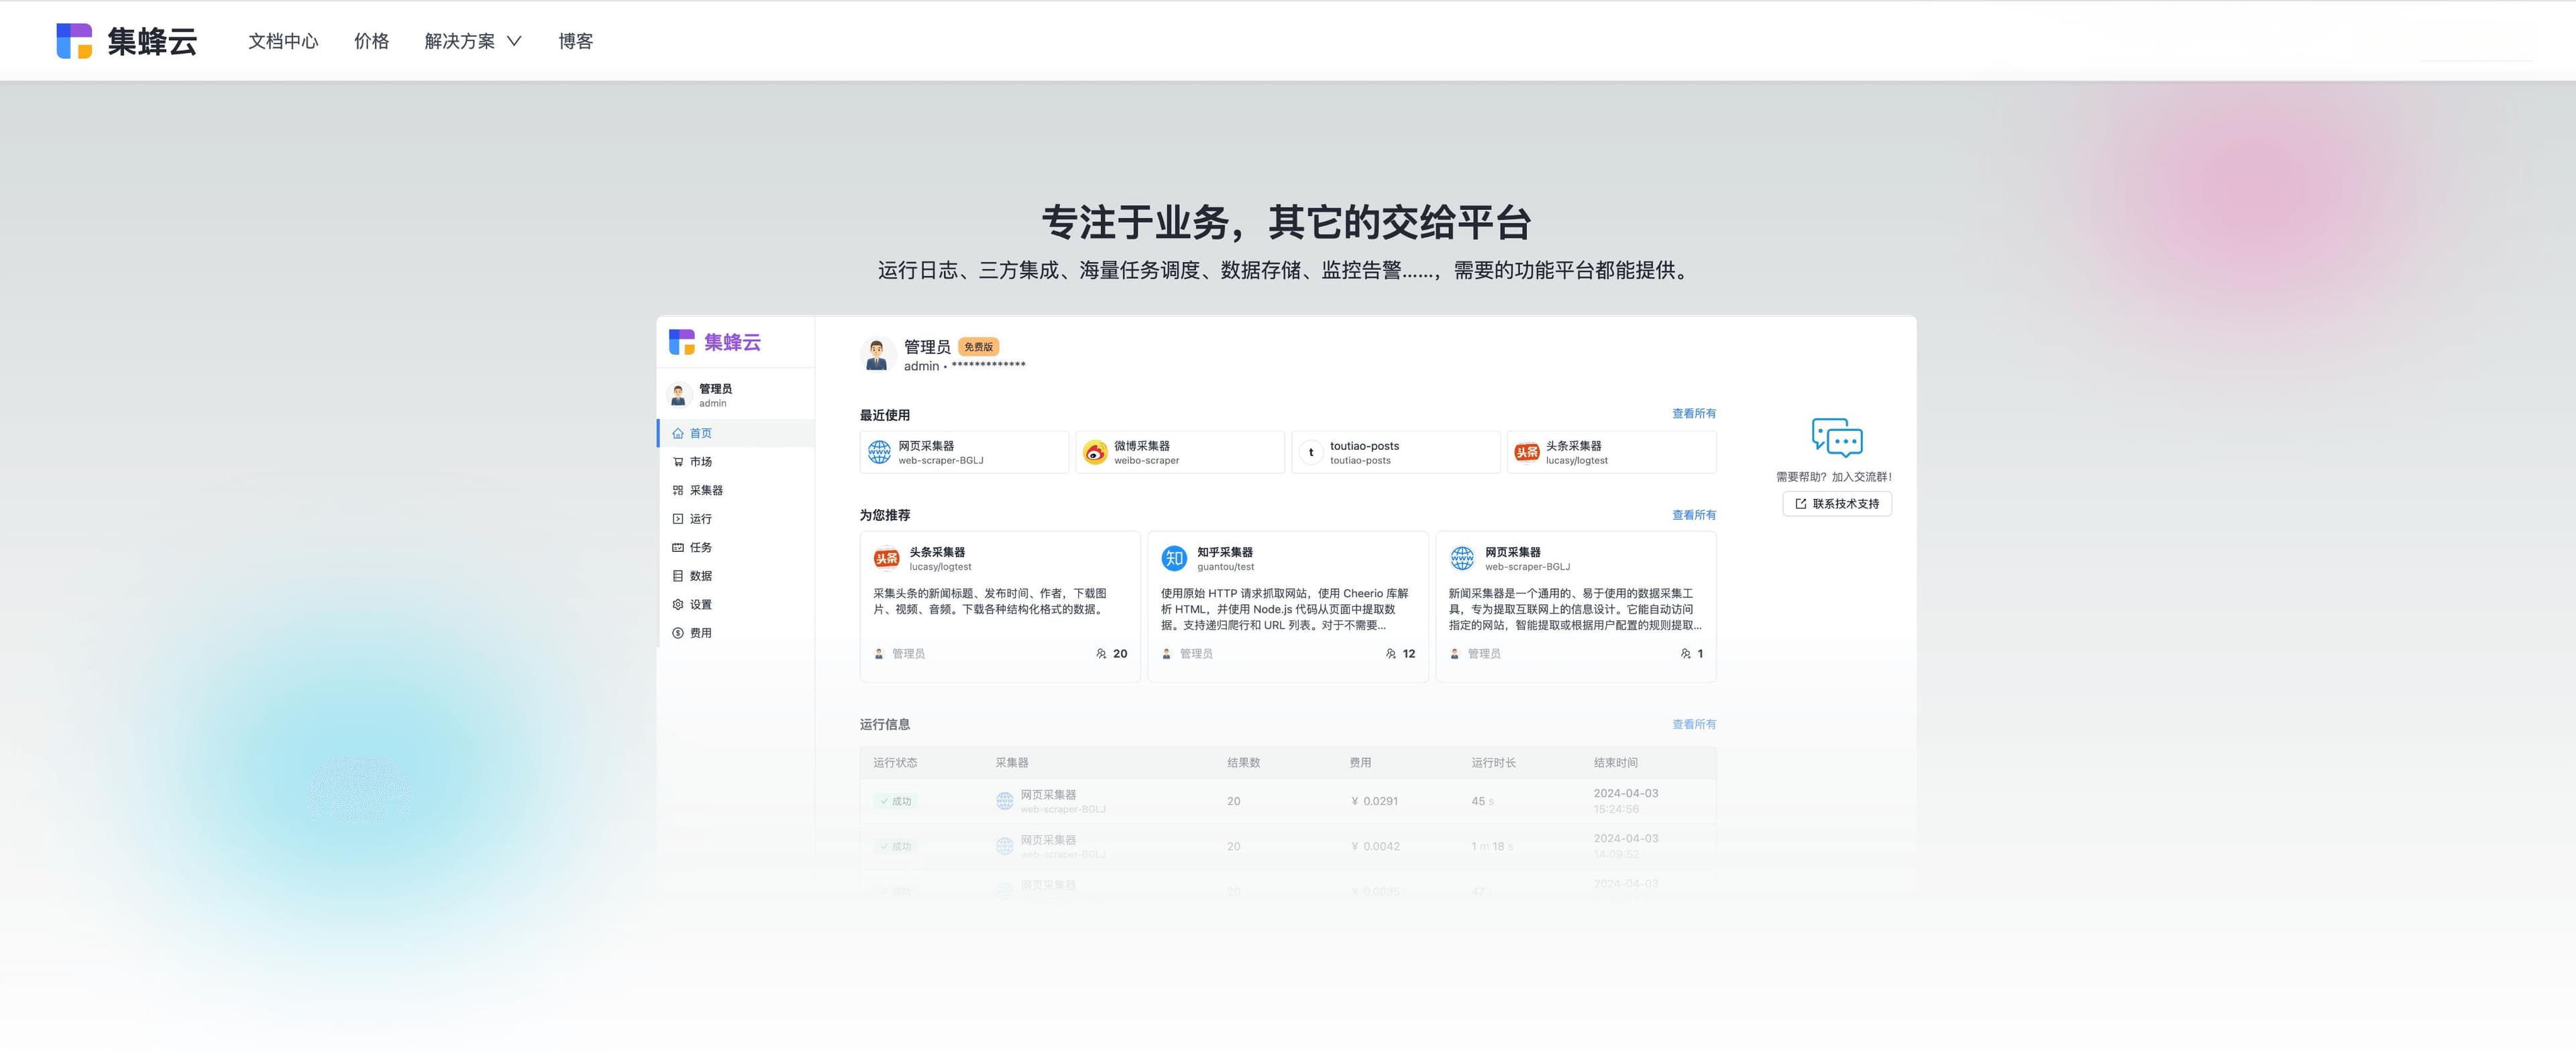This screenshot has width=2576, height=1052.
Task: Click guantou/test under 知乎采集器
Action: pyautogui.click(x=1225, y=567)
